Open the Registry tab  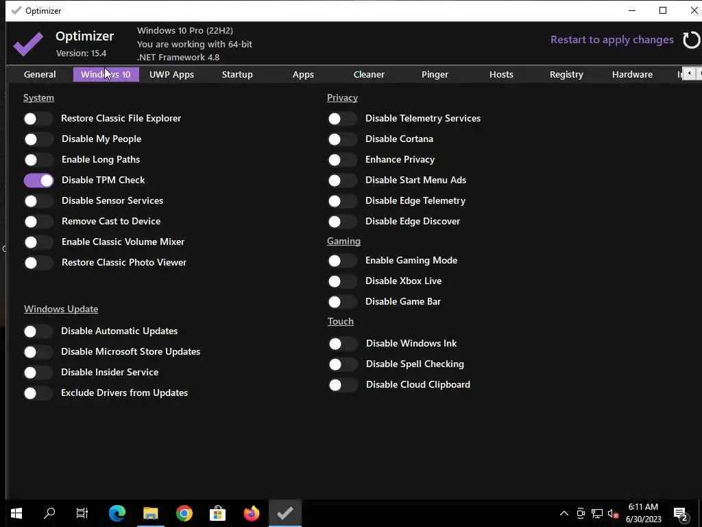tap(566, 74)
